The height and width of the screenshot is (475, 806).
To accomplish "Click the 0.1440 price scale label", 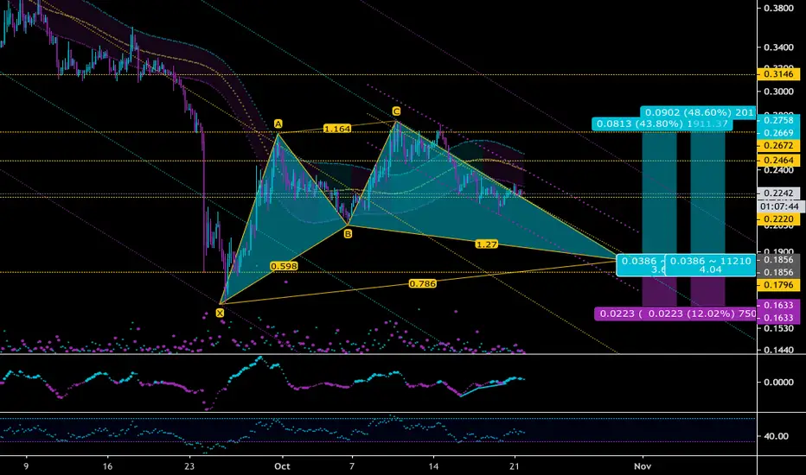I will [x=778, y=351].
